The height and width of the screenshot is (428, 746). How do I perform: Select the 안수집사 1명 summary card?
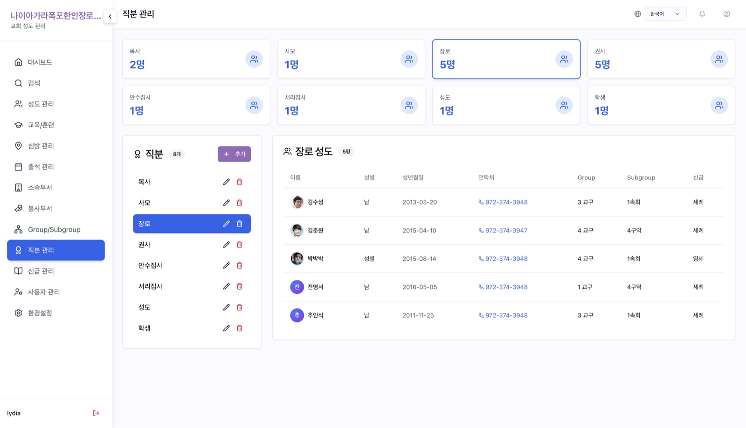pyautogui.click(x=196, y=105)
